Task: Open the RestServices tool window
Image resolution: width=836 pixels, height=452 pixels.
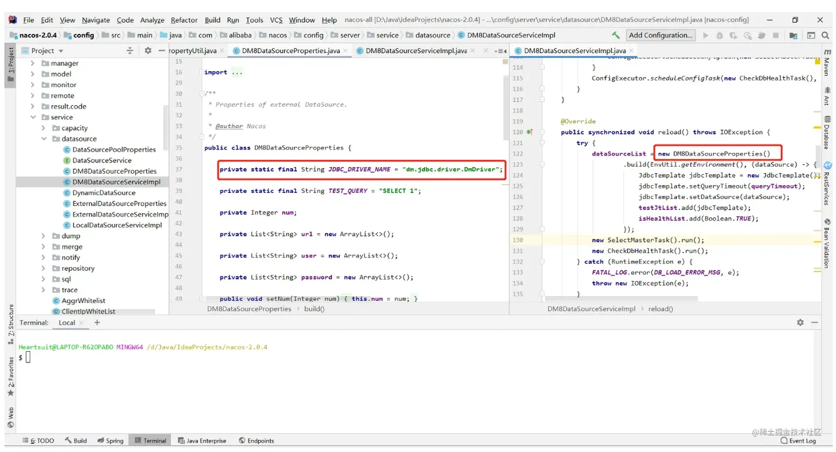Action: point(827,184)
